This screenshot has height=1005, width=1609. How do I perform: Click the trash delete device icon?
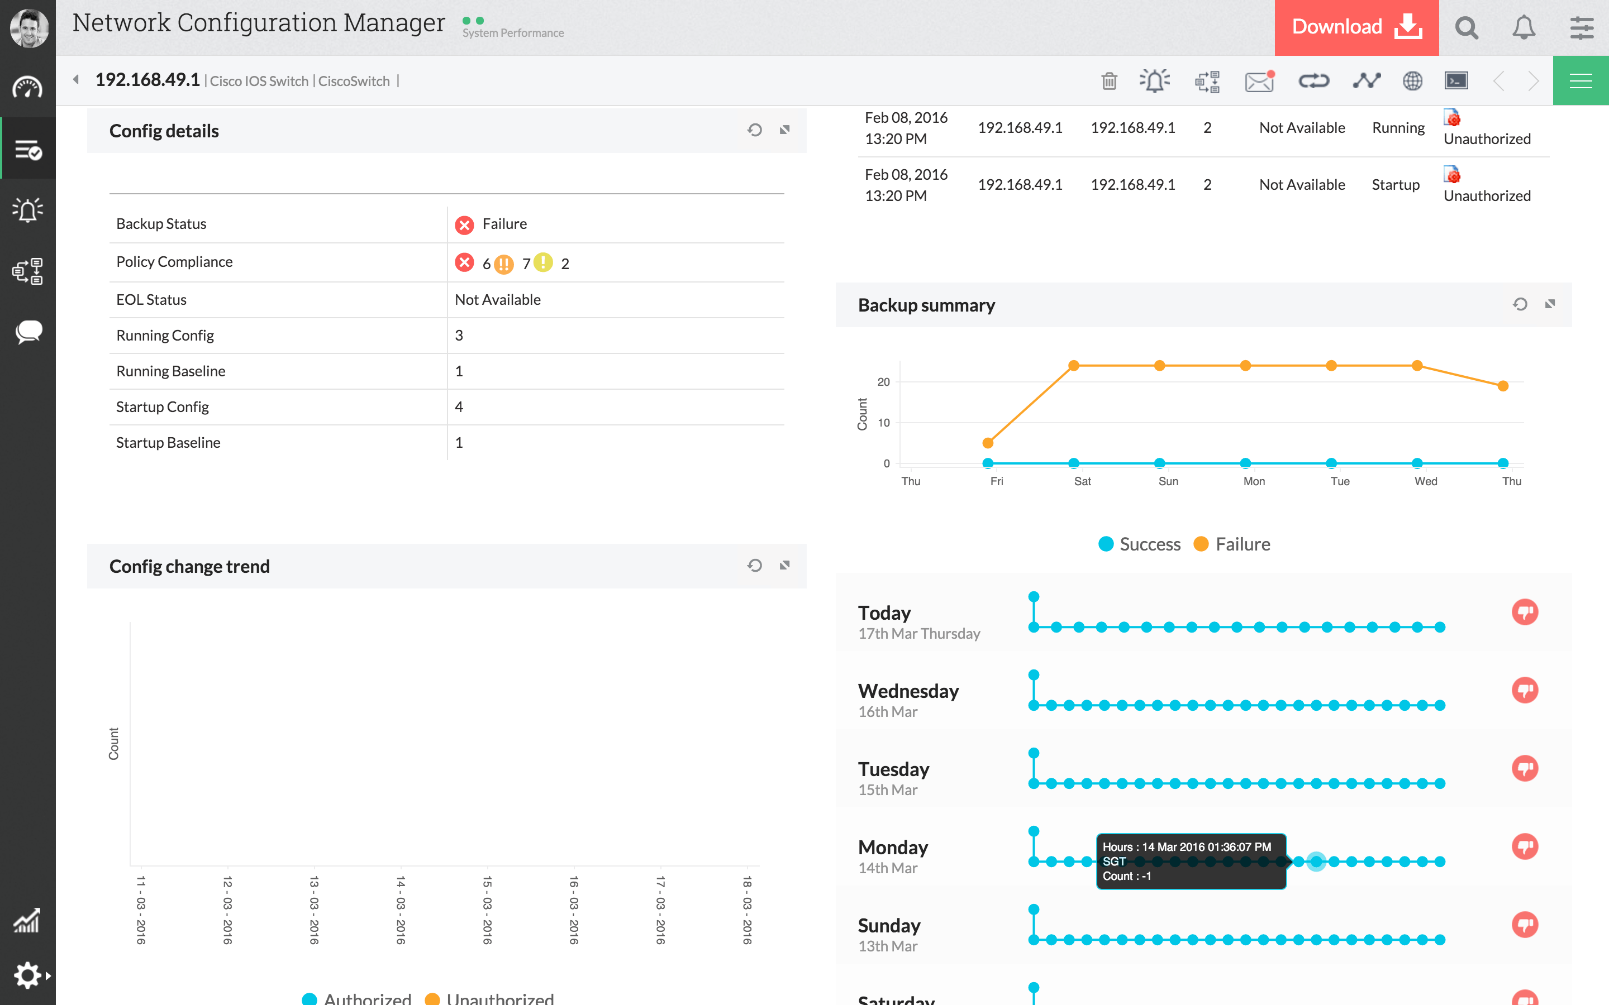coord(1109,81)
